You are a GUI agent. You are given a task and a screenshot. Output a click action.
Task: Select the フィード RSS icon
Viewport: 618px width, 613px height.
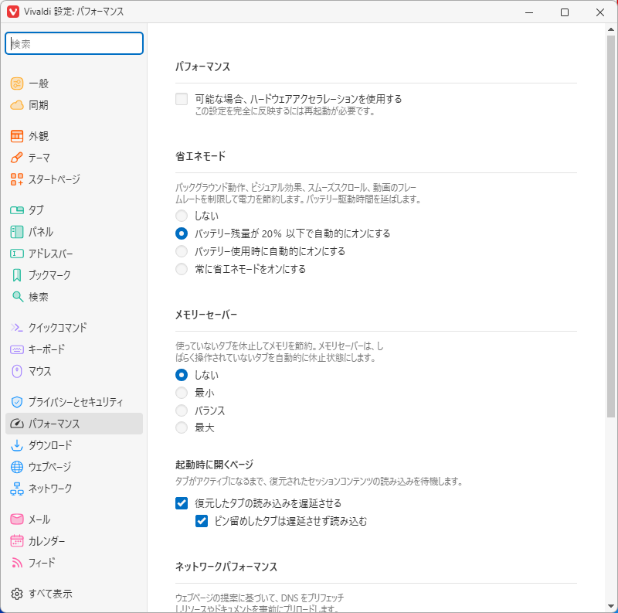point(16,563)
